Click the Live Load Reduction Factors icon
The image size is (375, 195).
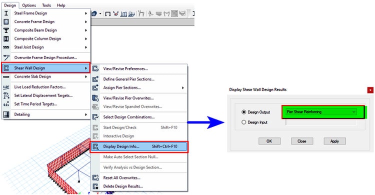6,87
